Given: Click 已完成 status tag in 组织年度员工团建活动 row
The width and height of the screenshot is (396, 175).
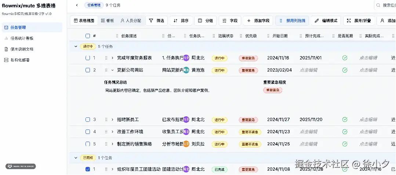Looking at the screenshot, I should (219, 169).
